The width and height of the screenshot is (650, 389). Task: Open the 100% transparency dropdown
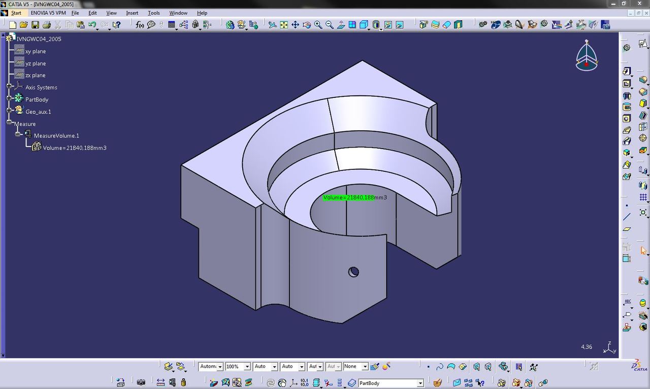(x=247, y=367)
